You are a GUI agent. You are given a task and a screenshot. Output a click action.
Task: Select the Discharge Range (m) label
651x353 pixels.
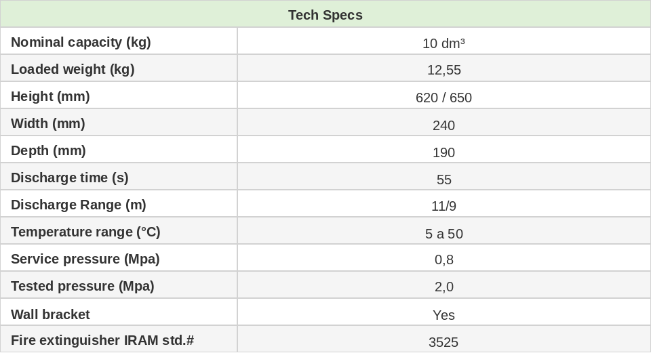click(79, 205)
